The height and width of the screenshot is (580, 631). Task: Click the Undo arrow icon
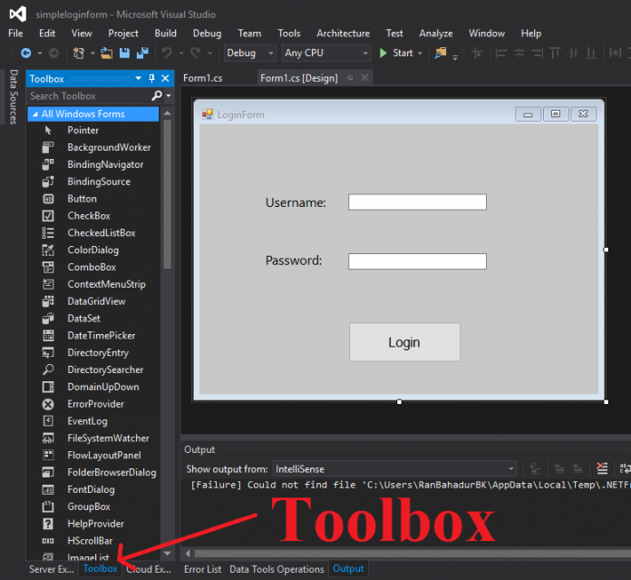167,53
